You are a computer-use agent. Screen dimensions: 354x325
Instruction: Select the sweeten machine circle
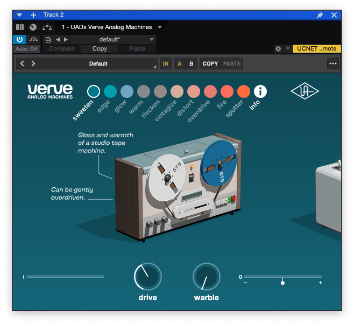pyautogui.click(x=94, y=91)
